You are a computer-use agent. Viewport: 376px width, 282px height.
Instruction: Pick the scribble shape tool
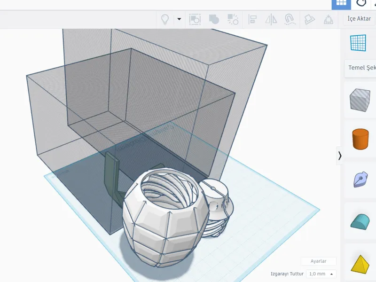[x=360, y=179]
